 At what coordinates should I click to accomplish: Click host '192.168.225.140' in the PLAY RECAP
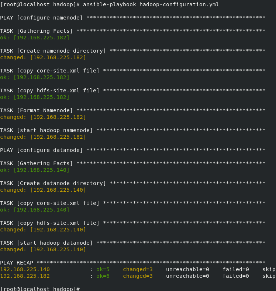click(x=25, y=269)
